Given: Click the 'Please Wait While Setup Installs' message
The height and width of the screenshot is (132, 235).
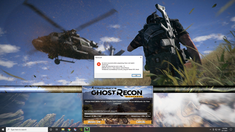Looking at the screenshot, I should click(117, 102).
